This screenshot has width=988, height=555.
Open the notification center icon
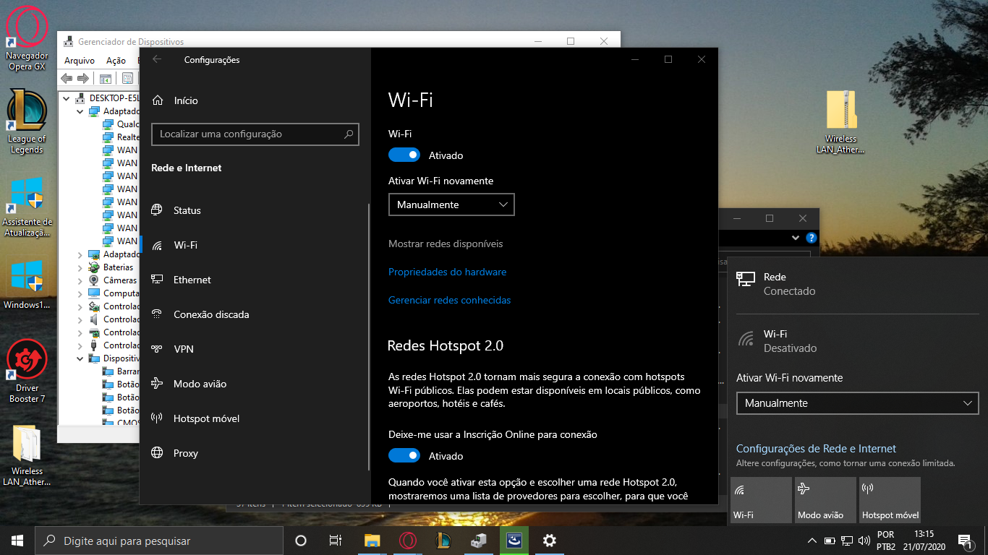(963, 541)
